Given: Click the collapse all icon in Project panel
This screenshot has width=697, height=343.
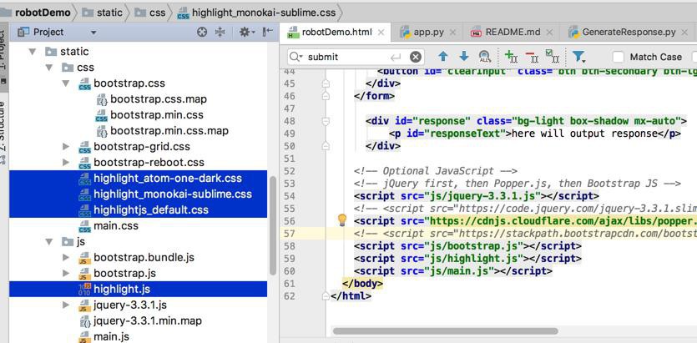Looking at the screenshot, I should [x=220, y=32].
